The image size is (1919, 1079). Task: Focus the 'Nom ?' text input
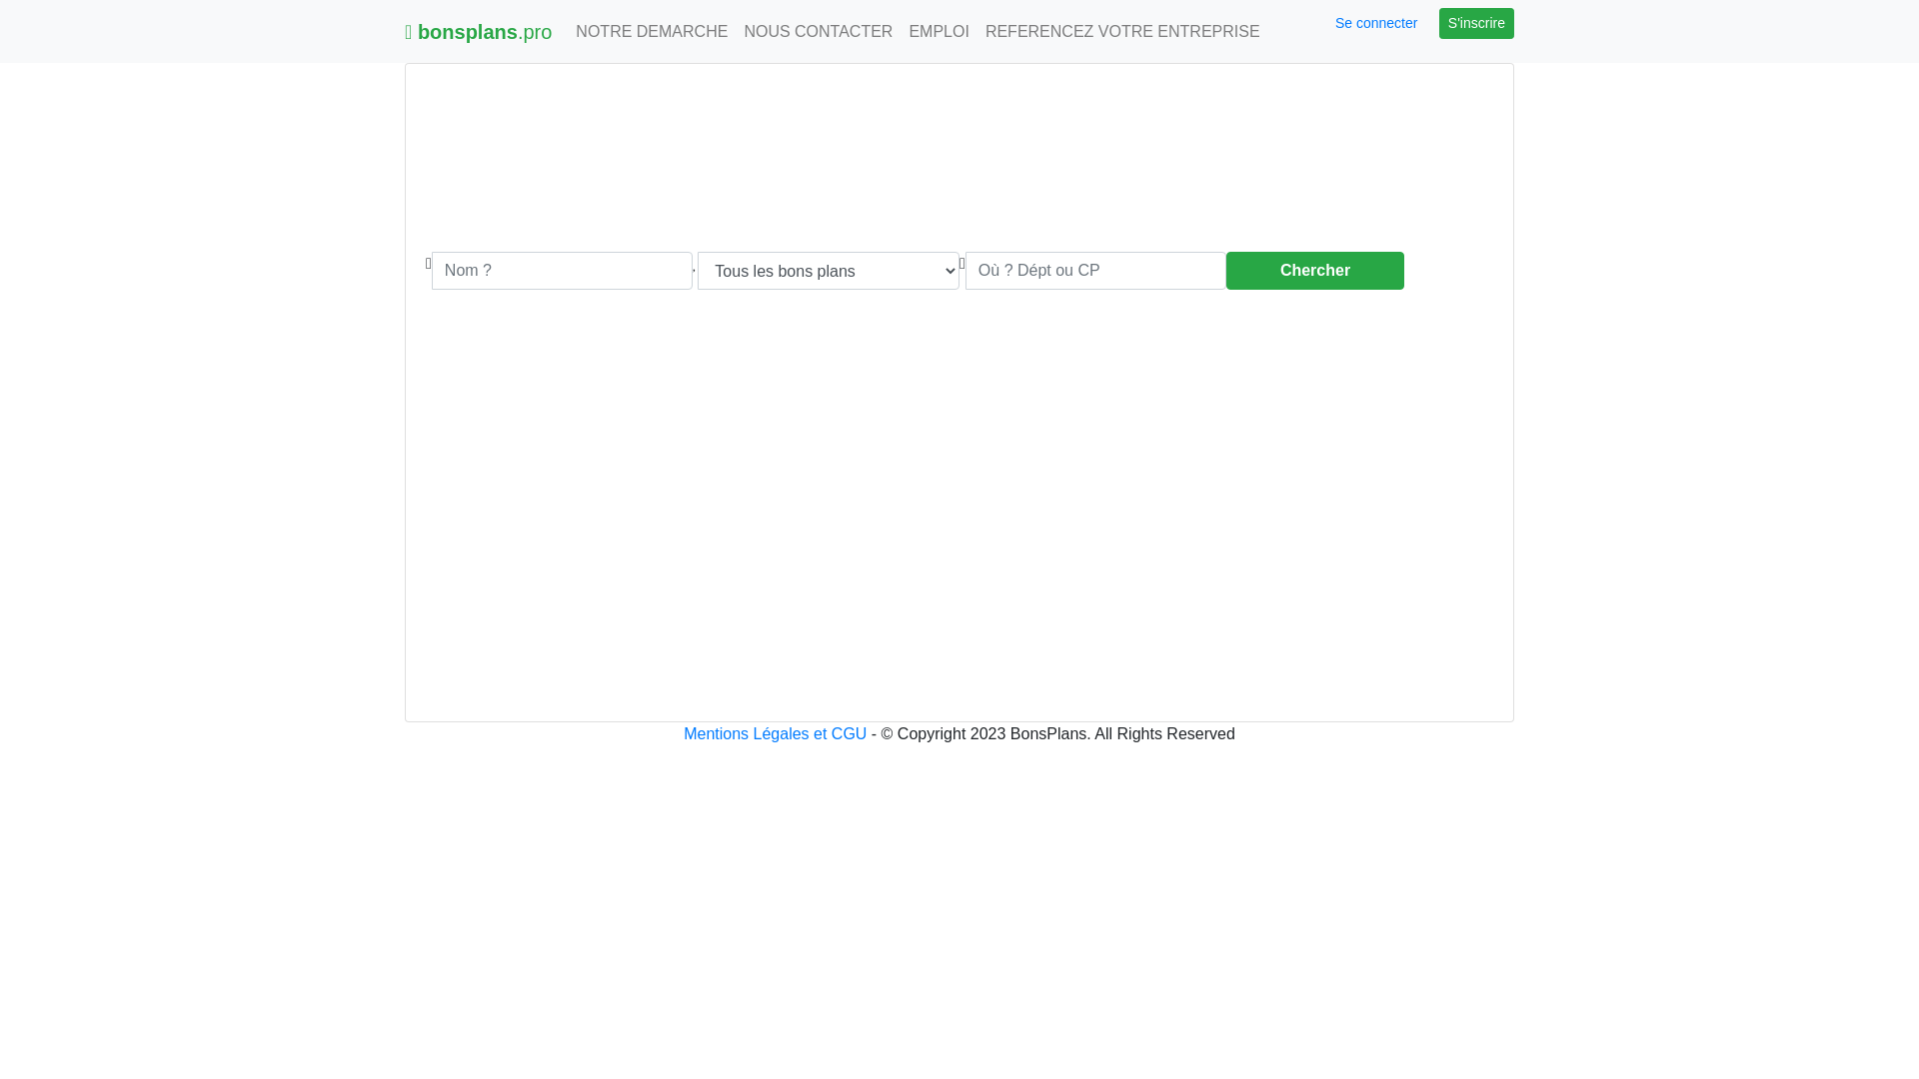coord(562,271)
